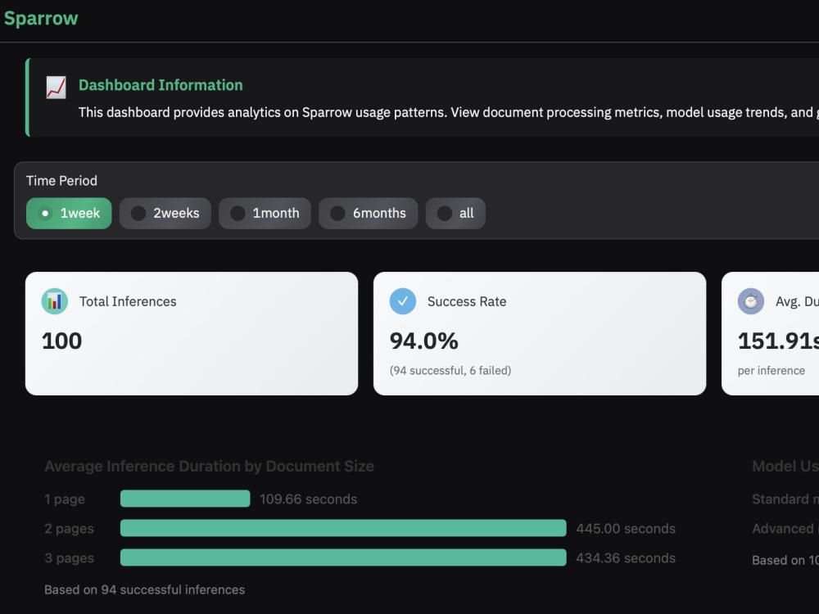Select the 1month time period
This screenshot has height=614, width=819.
click(265, 213)
